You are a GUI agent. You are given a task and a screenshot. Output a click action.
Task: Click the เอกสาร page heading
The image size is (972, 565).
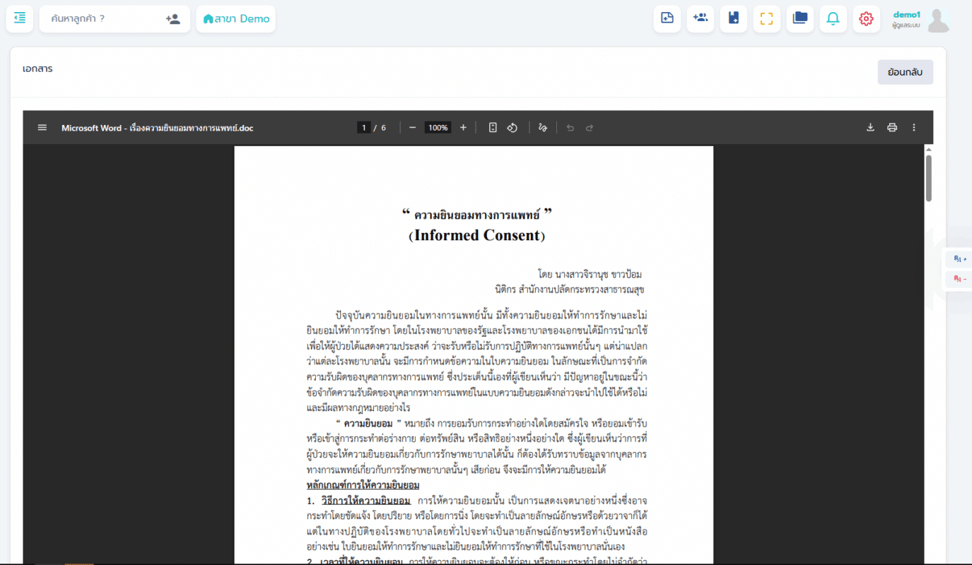click(x=37, y=69)
